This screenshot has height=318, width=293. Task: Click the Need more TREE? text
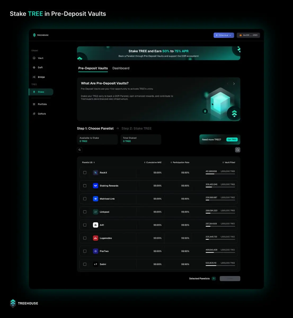pyautogui.click(x=211, y=140)
